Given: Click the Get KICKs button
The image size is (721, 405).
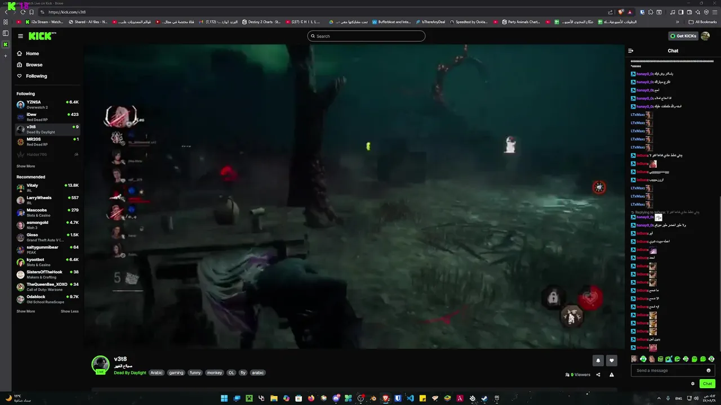Looking at the screenshot, I should pyautogui.click(x=683, y=36).
